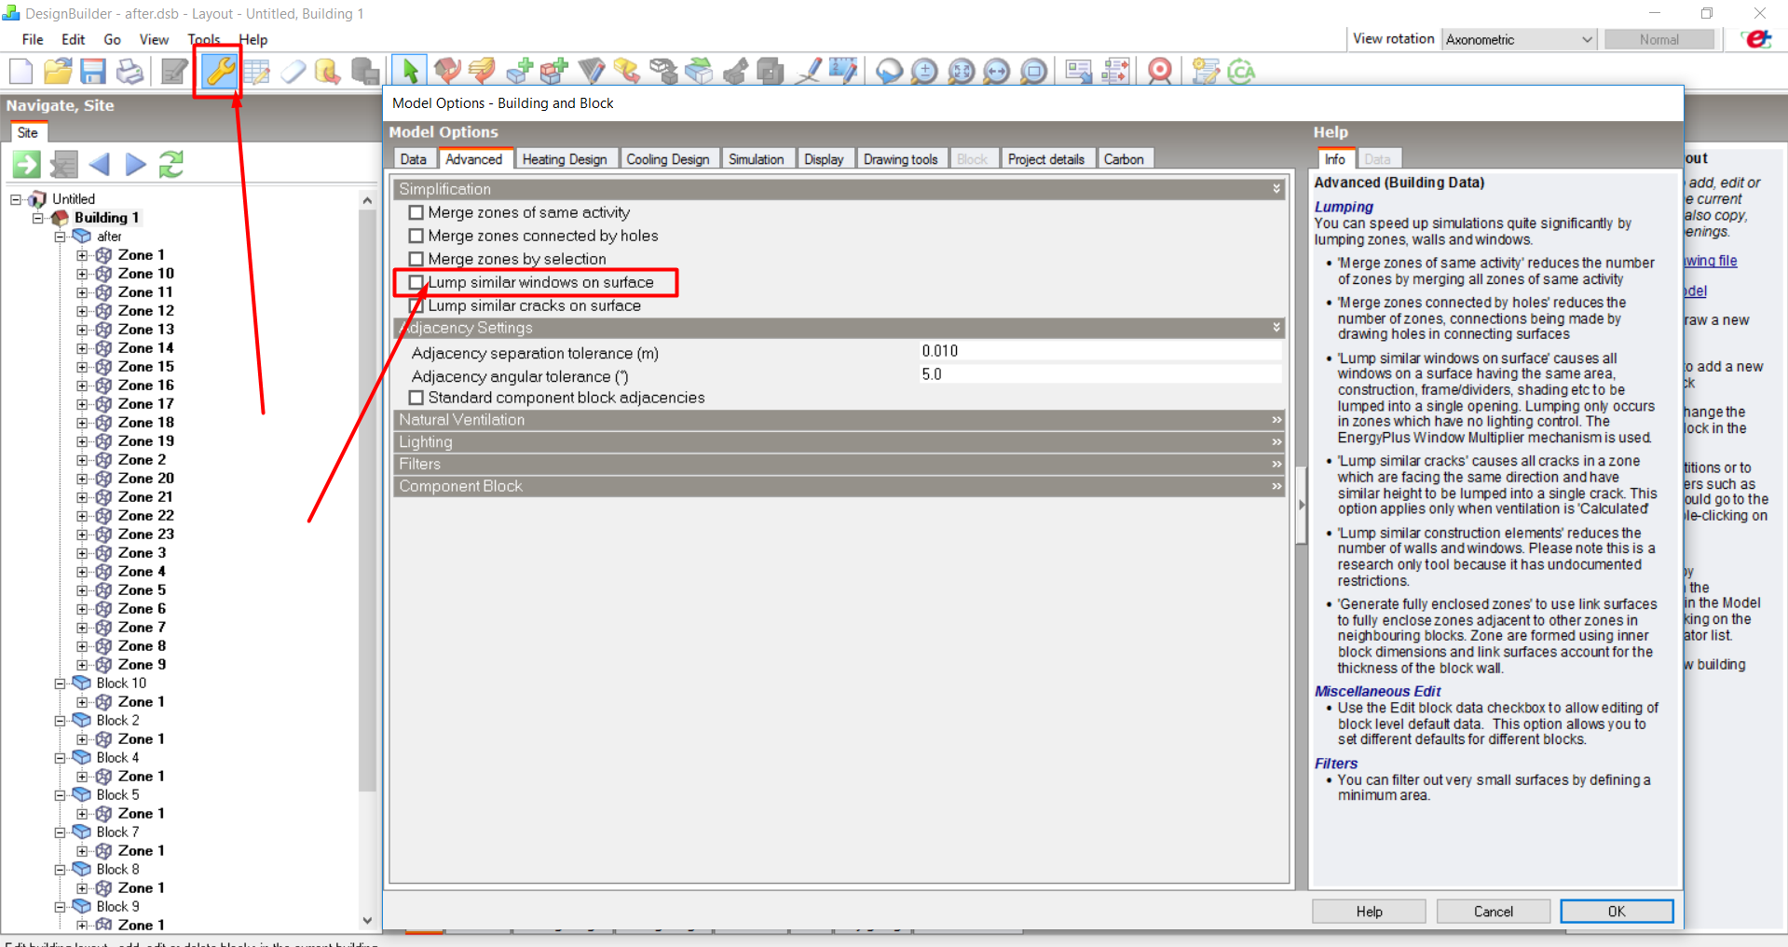Click the New file toolbar icon
Viewport: 1788px width, 947px height.
20,71
